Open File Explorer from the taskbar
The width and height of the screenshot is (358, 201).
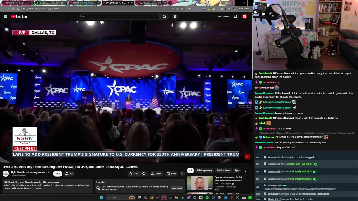176,198
